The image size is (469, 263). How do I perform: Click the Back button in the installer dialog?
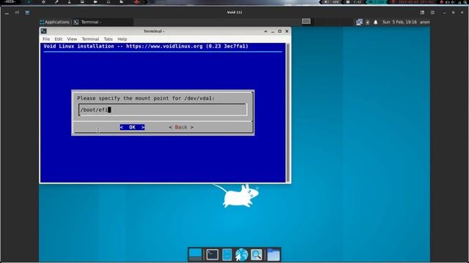click(x=181, y=127)
